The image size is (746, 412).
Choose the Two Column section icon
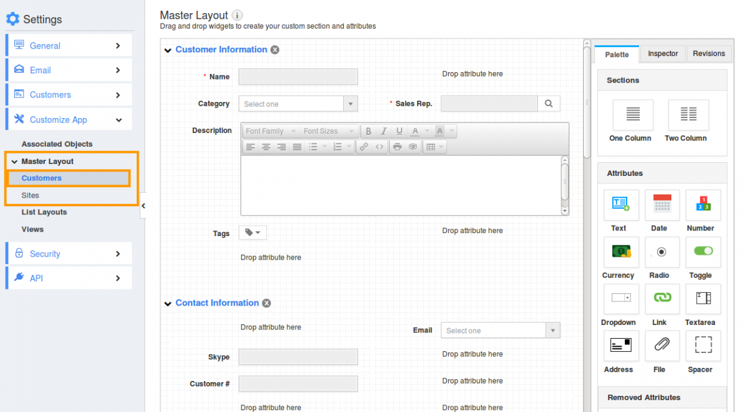(x=688, y=115)
